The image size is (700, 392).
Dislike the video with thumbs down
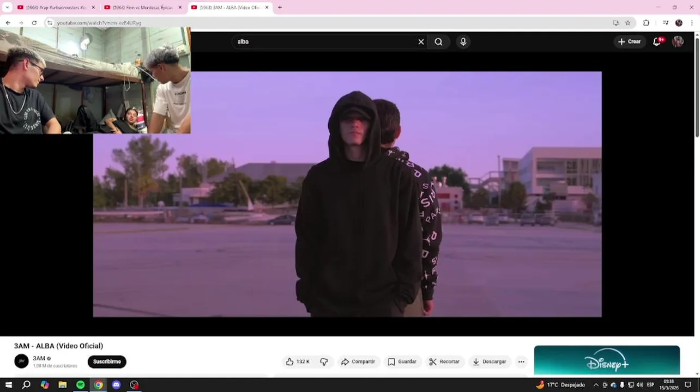(324, 362)
